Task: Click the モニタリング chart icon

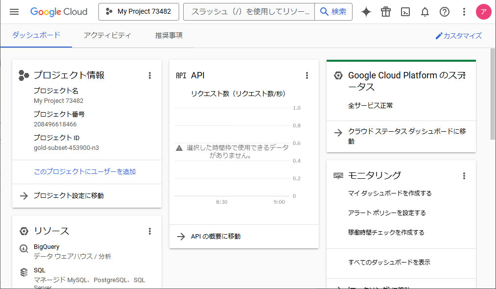Action: click(338, 176)
